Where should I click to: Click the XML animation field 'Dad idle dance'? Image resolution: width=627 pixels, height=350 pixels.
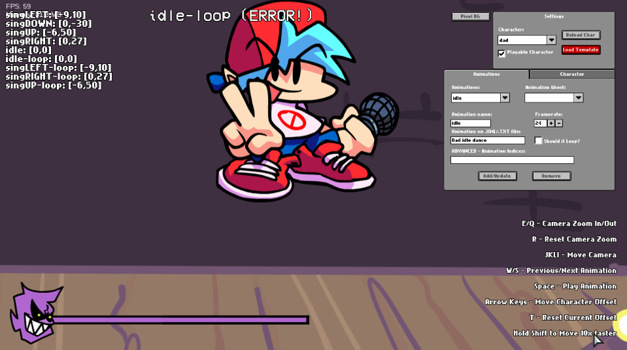(x=488, y=140)
